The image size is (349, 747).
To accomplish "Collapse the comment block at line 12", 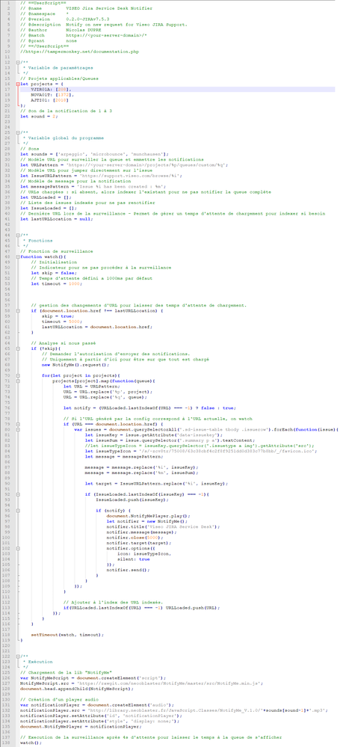I will point(17,63).
